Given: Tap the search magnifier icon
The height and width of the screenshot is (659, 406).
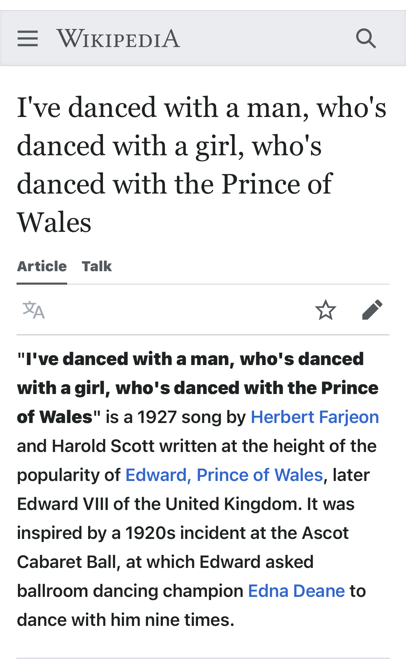Looking at the screenshot, I should tap(366, 38).
